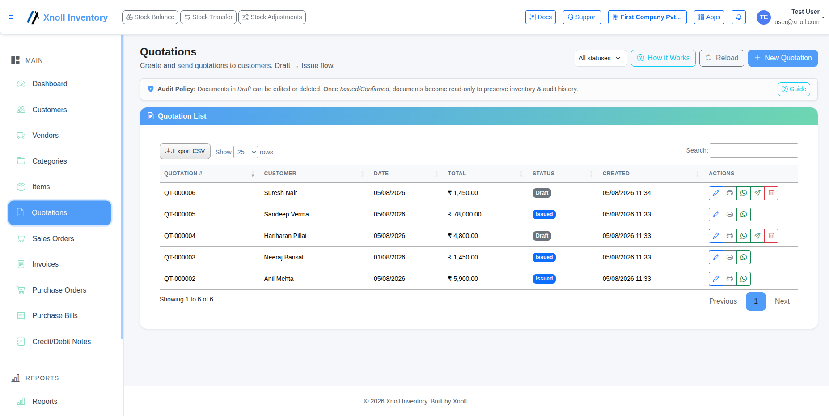Share QT-000006 via WhatsApp

pos(744,193)
